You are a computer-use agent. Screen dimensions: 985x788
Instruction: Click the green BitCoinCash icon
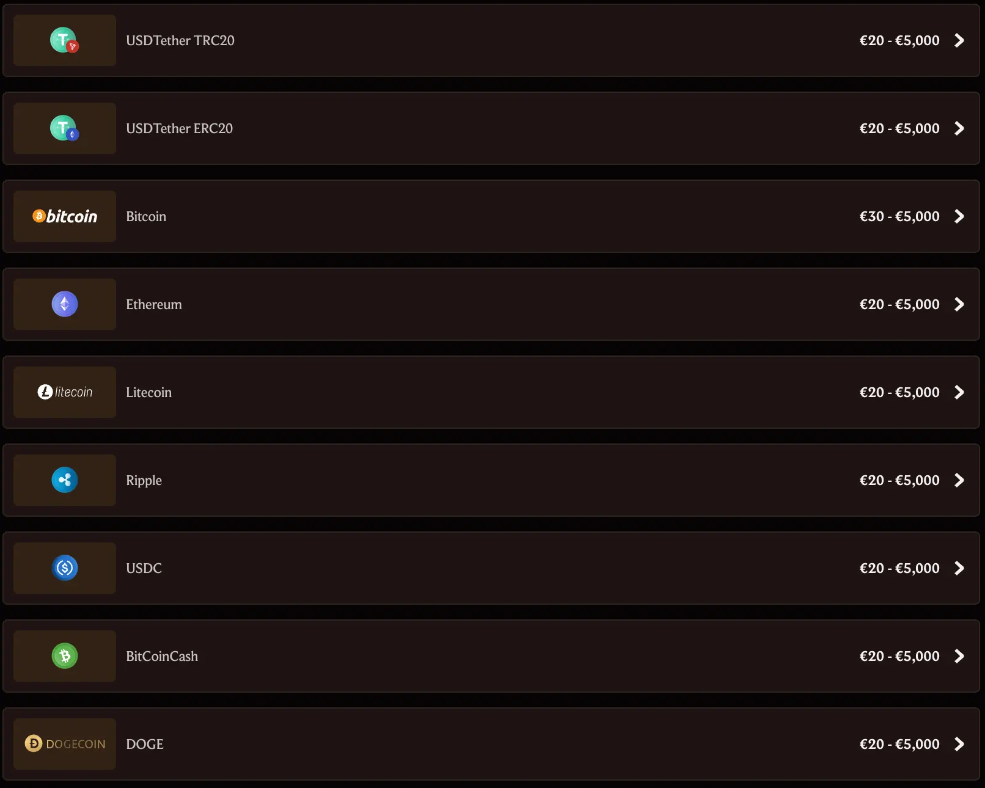(65, 656)
